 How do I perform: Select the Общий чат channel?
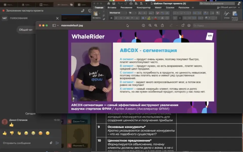(26, 30)
